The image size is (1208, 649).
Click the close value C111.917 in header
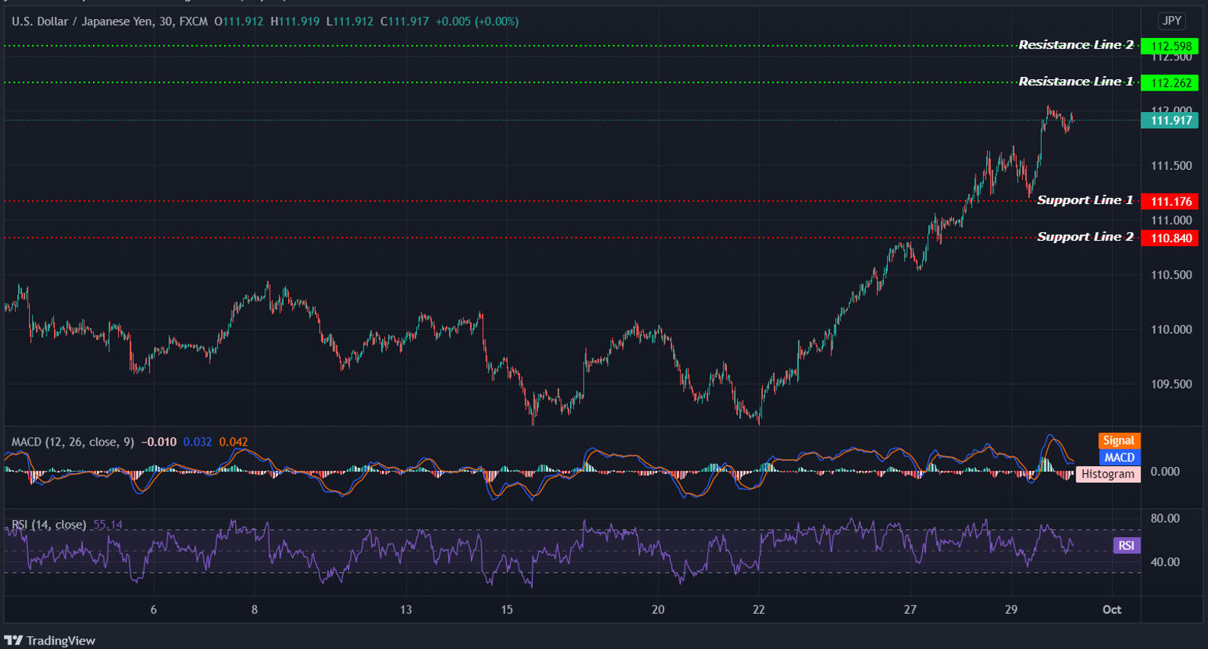(x=405, y=21)
